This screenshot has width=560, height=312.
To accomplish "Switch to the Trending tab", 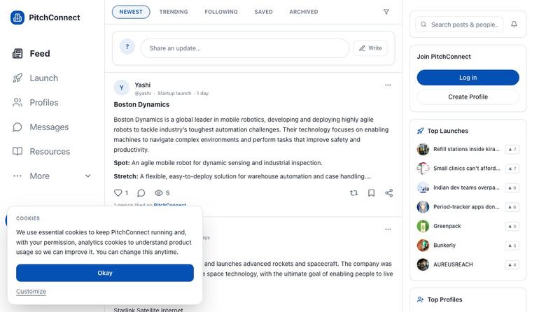I will [x=174, y=12].
